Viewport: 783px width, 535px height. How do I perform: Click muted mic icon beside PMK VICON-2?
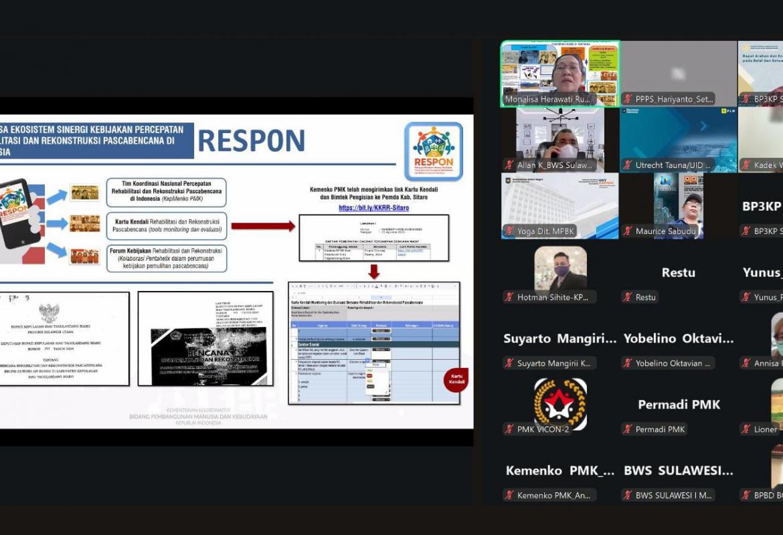point(510,429)
